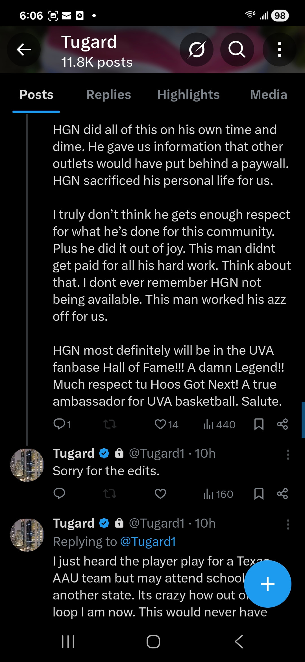
Task: Tap the blue compose new post button
Action: click(x=267, y=584)
